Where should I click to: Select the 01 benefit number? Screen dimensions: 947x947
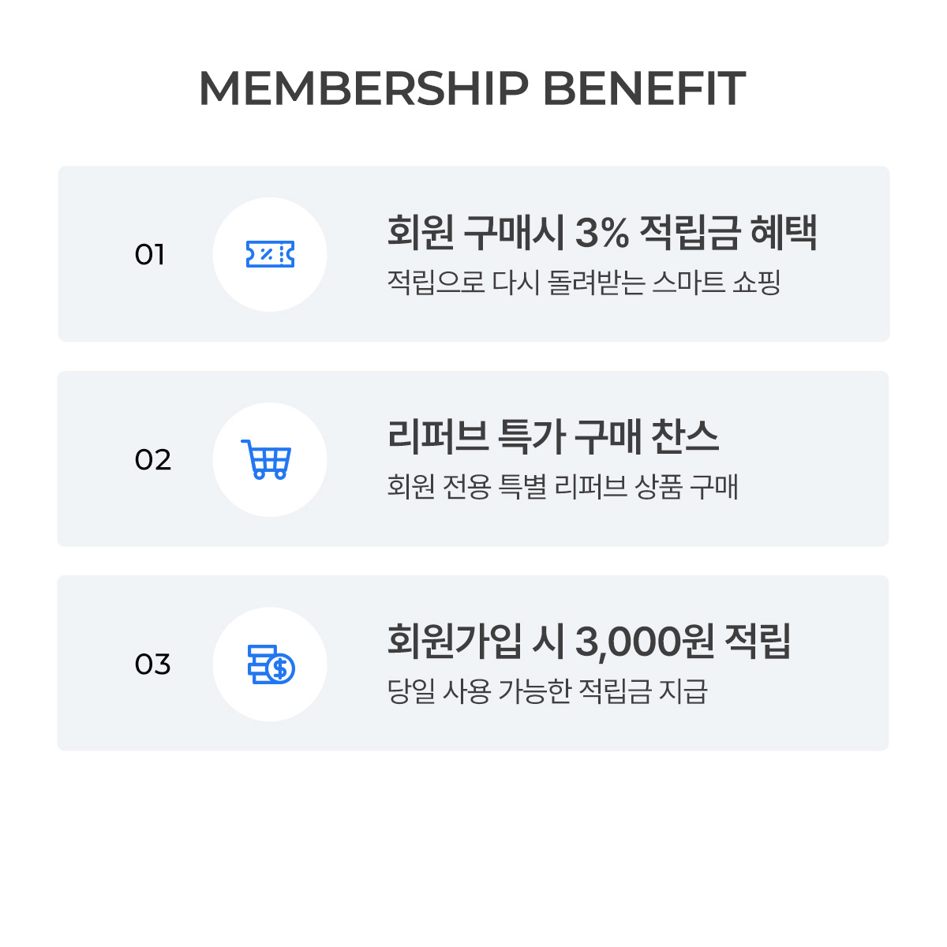click(150, 255)
